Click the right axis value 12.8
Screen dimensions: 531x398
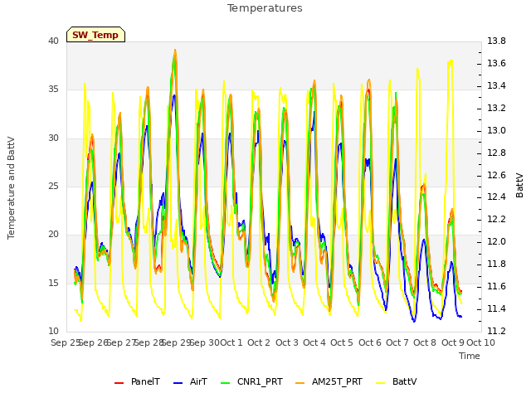(496, 153)
